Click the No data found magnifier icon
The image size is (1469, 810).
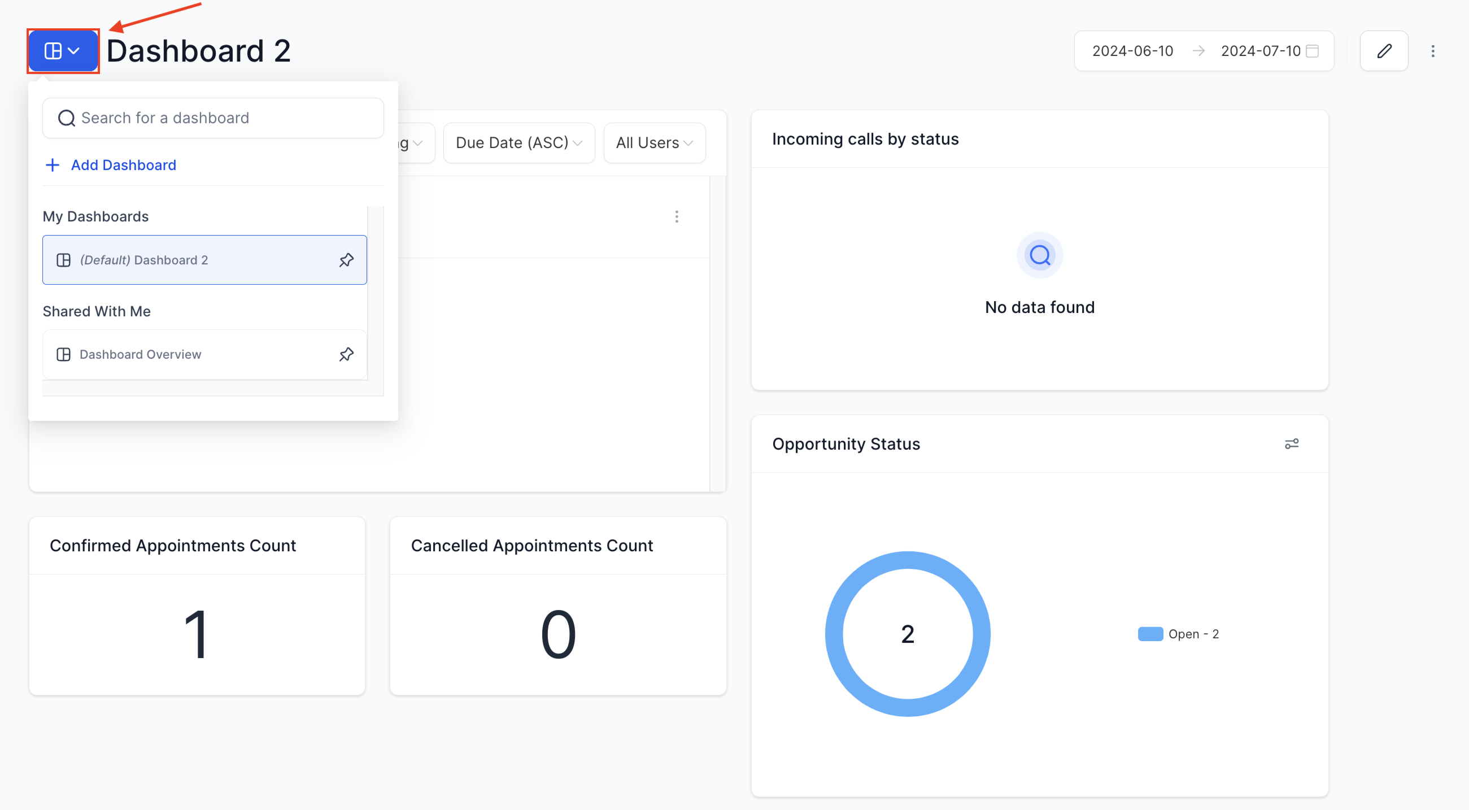point(1040,255)
